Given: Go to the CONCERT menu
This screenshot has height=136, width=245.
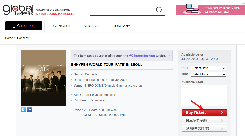Looking at the screenshot, I should click(x=62, y=26).
